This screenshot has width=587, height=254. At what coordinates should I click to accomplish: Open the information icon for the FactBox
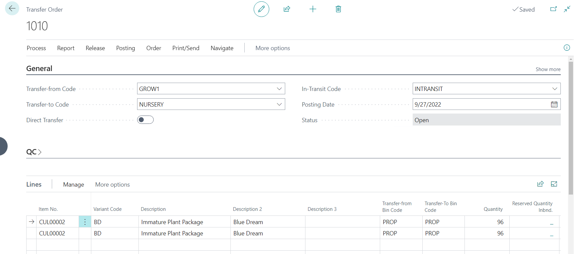pyautogui.click(x=567, y=48)
